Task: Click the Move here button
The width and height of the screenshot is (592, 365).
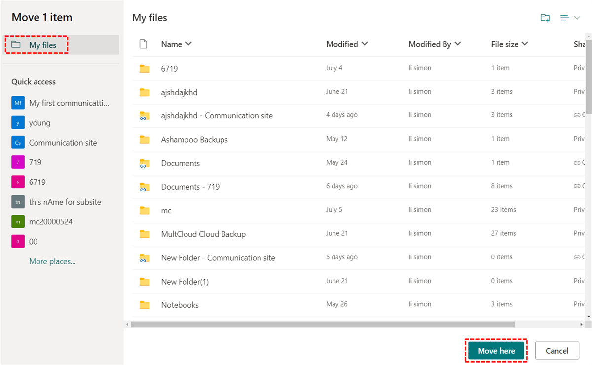Action: 496,351
